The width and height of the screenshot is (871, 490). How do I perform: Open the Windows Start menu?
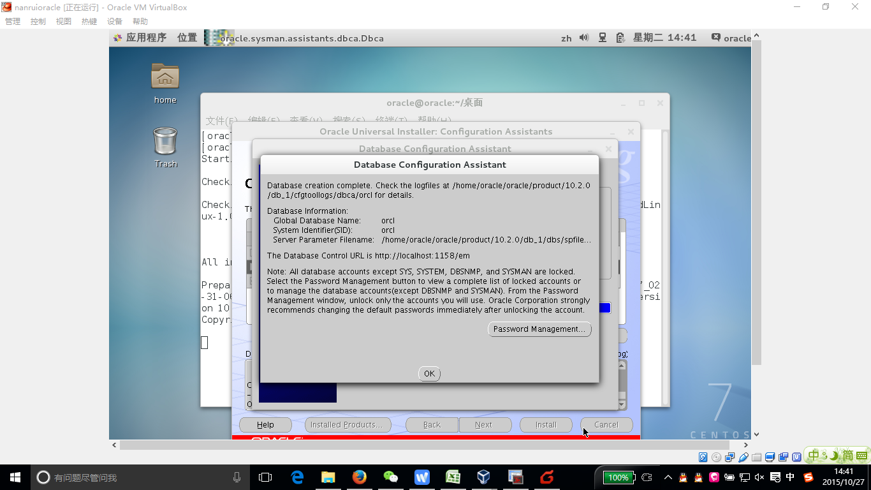pos(15,477)
